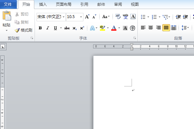This screenshot has width=194, height=129.
Task: Click the Character Shading gray A icon
Action: [125, 28]
